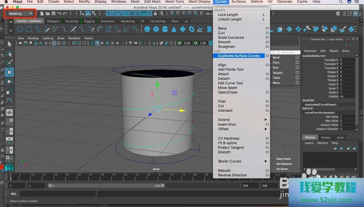Open the Twist option box in Nonlinear

coord(297,78)
